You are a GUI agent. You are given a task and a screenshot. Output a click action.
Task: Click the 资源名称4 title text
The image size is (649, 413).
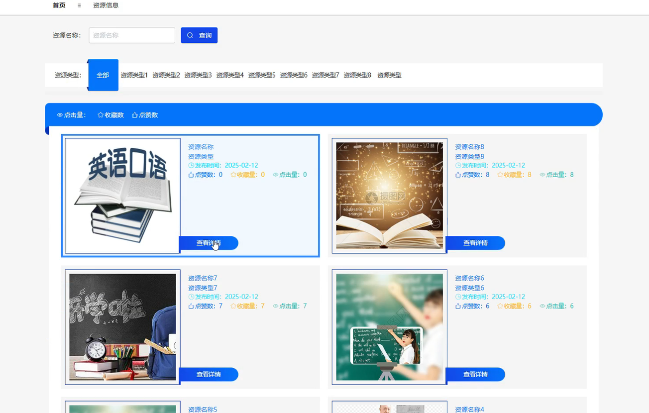(469, 410)
